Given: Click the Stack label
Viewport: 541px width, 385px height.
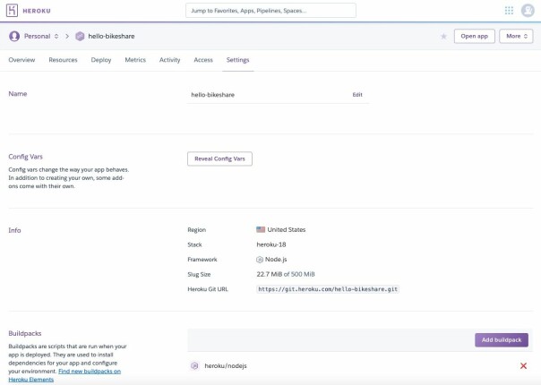Looking at the screenshot, I should 194,244.
